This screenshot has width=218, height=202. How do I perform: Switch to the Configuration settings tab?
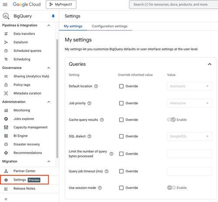109,26
